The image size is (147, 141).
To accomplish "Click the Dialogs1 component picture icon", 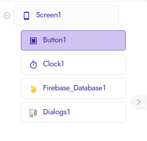I will (33, 113).
